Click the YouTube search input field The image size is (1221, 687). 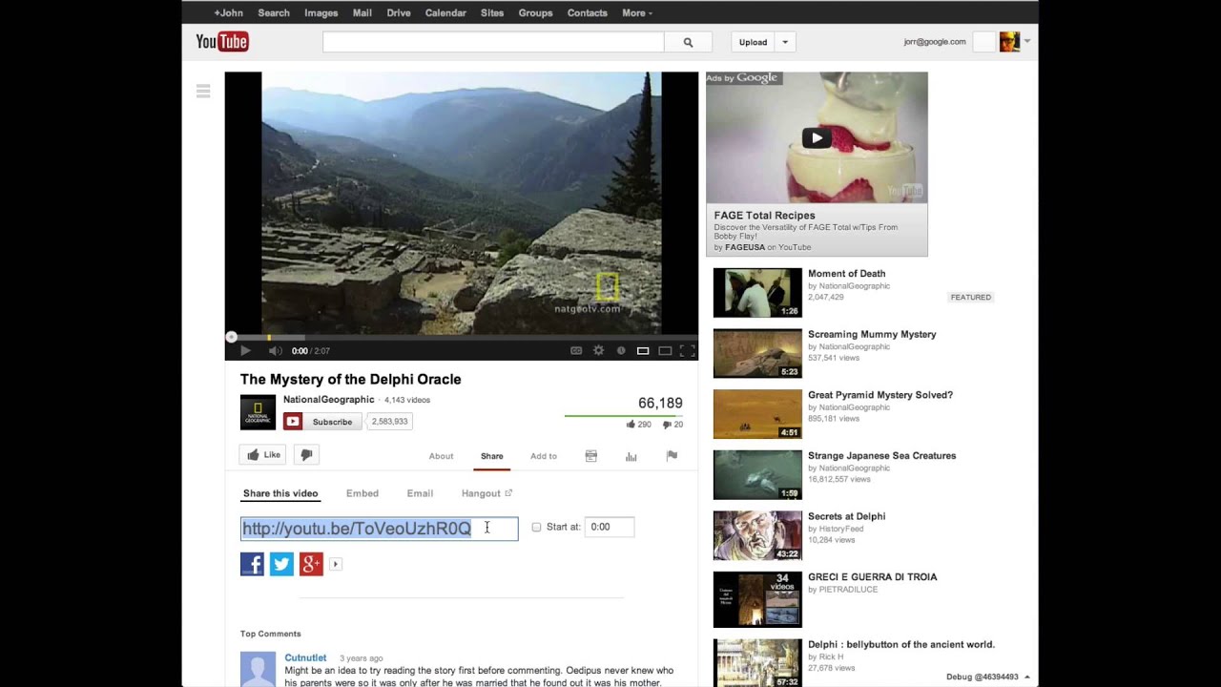point(493,42)
